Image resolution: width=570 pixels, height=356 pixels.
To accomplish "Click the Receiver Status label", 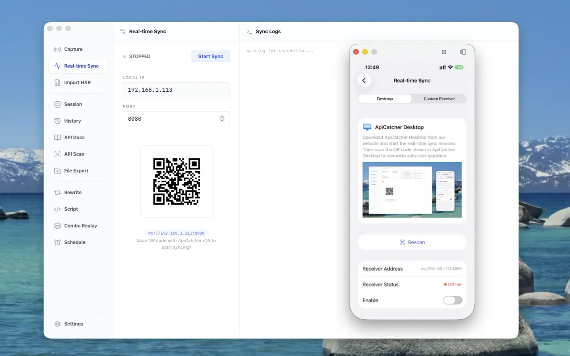I will pos(380,284).
